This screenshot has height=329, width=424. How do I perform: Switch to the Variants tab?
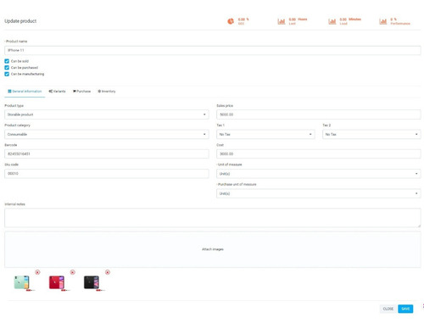coord(57,92)
